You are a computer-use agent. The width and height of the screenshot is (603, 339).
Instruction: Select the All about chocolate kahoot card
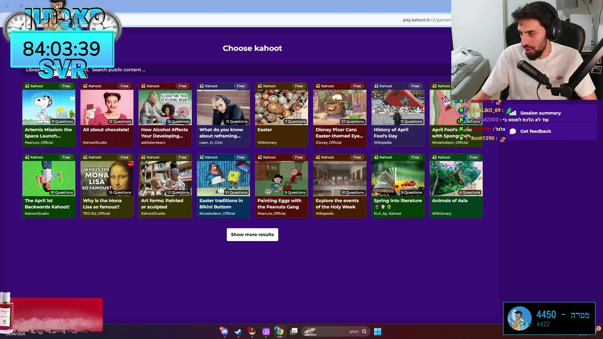(x=107, y=114)
